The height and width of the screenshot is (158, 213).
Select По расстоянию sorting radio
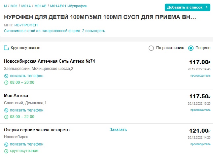pyautogui.click(x=151, y=48)
